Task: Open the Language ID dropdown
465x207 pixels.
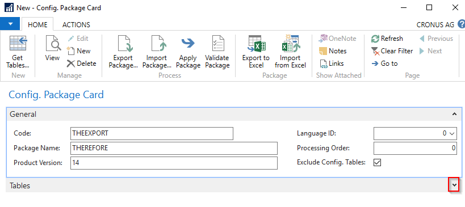Action: 452,134
